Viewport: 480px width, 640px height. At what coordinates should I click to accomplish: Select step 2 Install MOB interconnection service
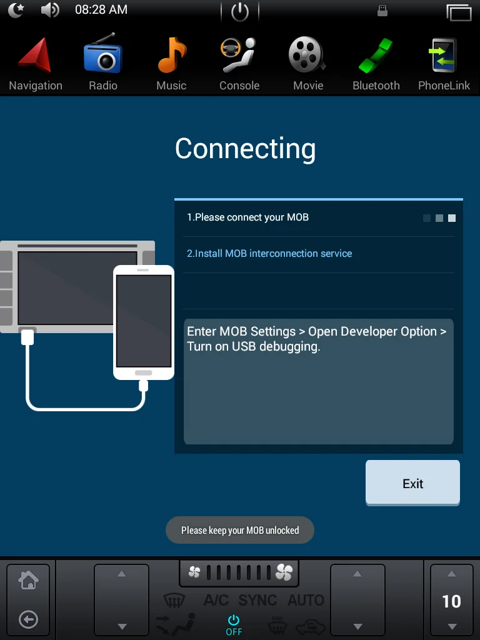point(318,254)
